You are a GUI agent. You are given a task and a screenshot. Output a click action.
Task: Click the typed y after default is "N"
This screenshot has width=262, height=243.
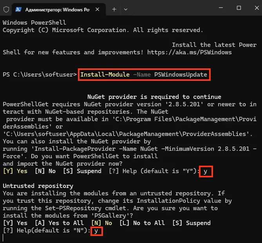pyautogui.click(x=96, y=231)
